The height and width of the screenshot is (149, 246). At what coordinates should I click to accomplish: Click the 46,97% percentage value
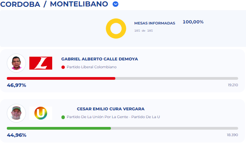coord(16,85)
